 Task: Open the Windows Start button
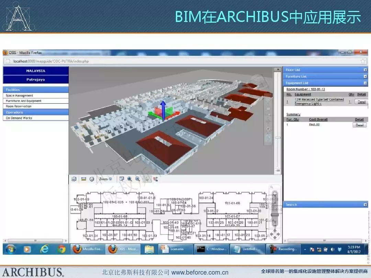[x=11, y=249]
